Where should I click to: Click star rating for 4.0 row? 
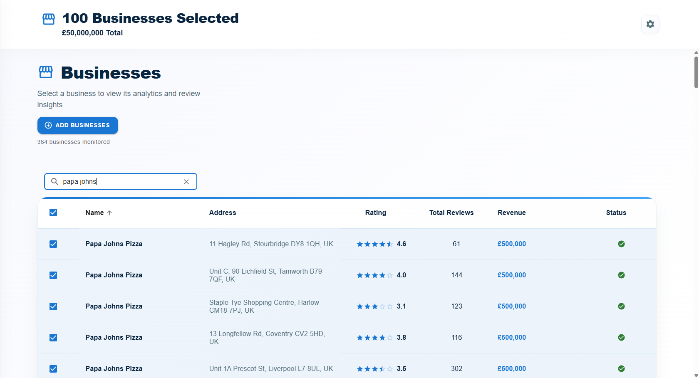click(x=374, y=275)
